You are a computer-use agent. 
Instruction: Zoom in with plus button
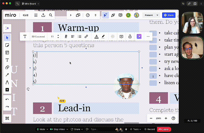pos(166,118)
